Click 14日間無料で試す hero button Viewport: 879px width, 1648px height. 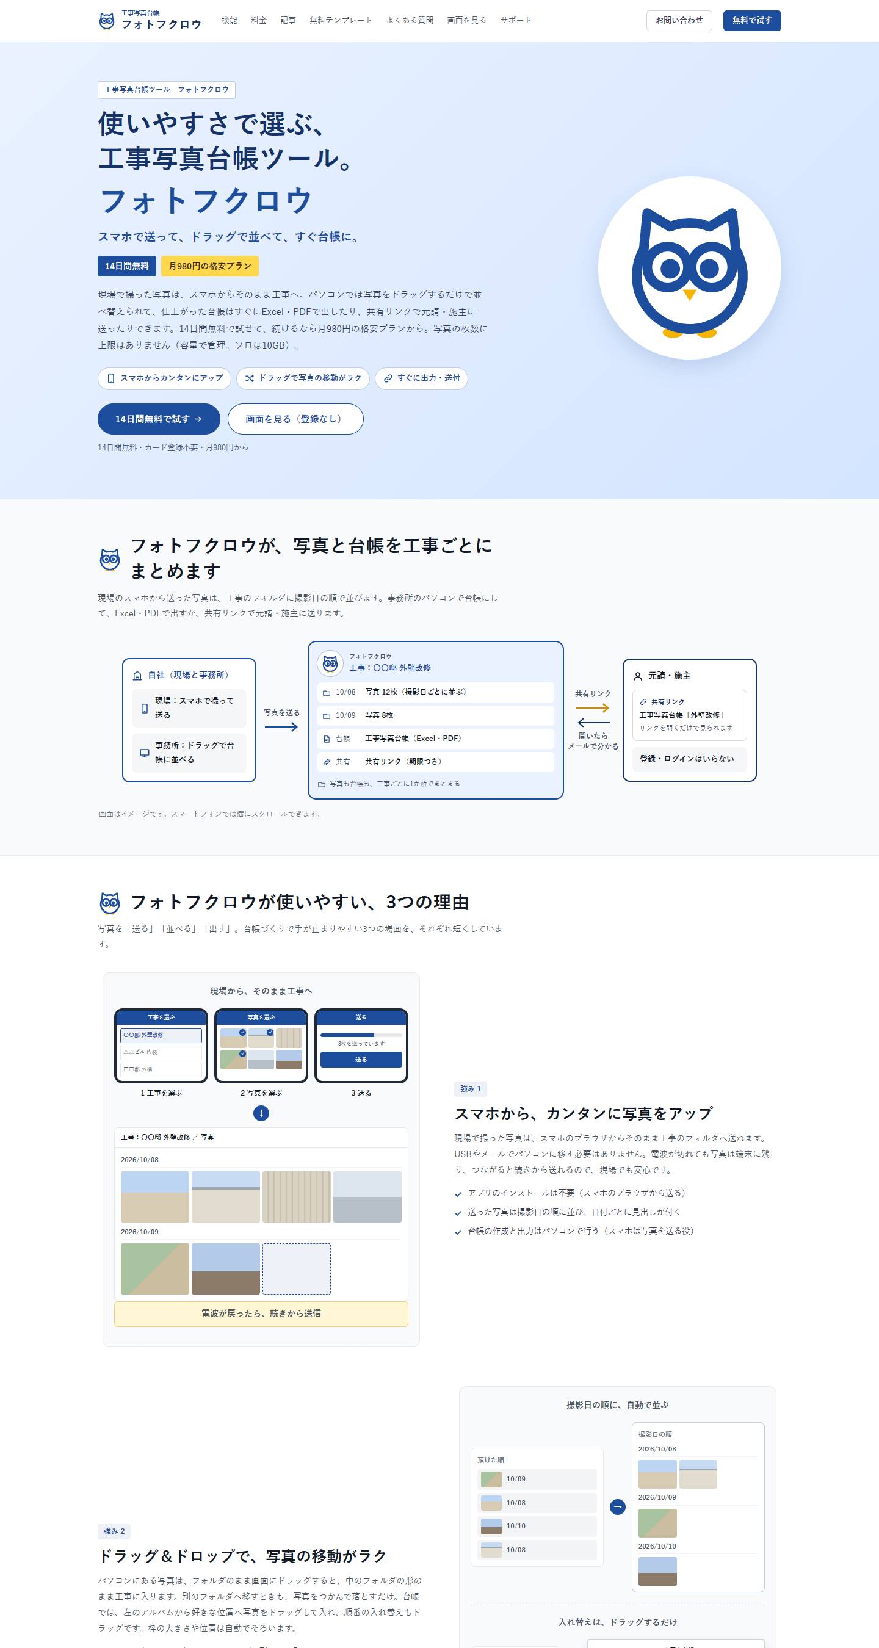159,419
